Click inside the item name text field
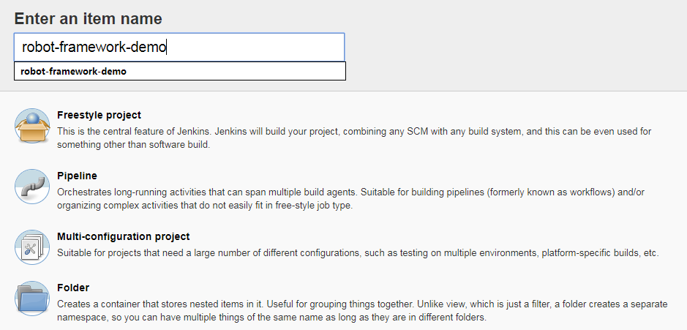 coord(179,47)
